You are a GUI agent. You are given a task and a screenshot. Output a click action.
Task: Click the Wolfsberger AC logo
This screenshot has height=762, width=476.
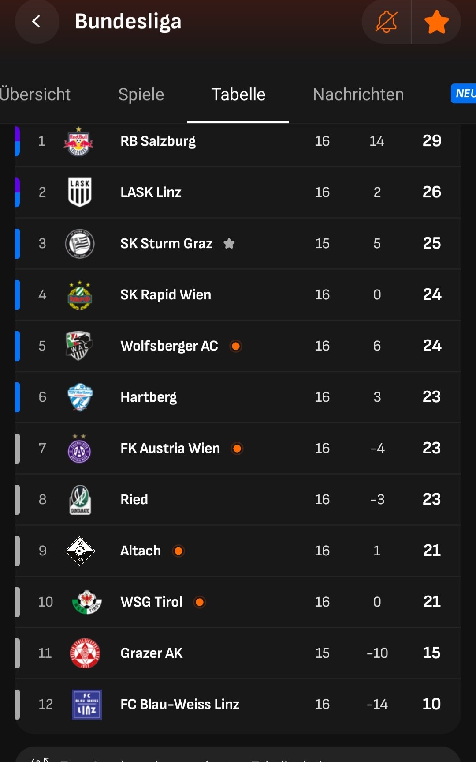pyautogui.click(x=79, y=346)
